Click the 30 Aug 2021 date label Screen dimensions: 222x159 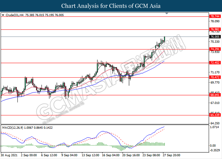(x=9, y=155)
